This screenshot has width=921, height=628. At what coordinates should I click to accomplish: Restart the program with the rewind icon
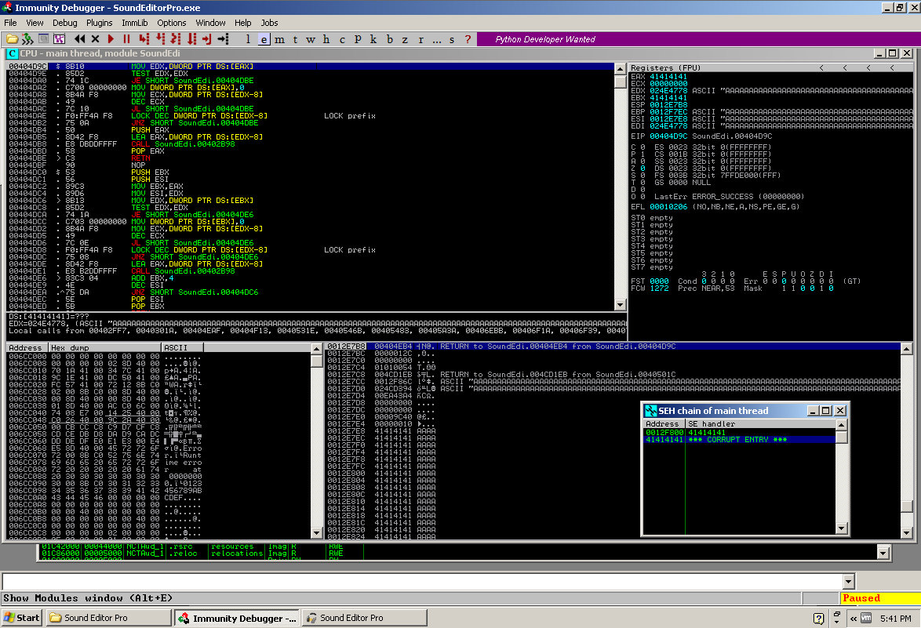tap(79, 39)
